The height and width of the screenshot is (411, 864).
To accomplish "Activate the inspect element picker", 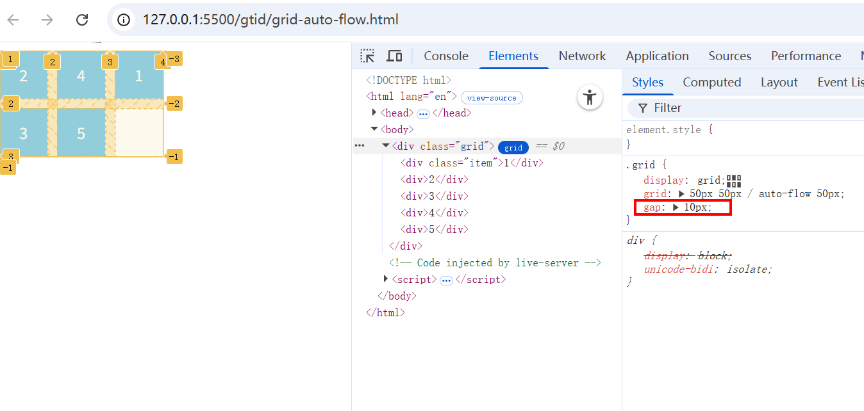I will (x=367, y=56).
